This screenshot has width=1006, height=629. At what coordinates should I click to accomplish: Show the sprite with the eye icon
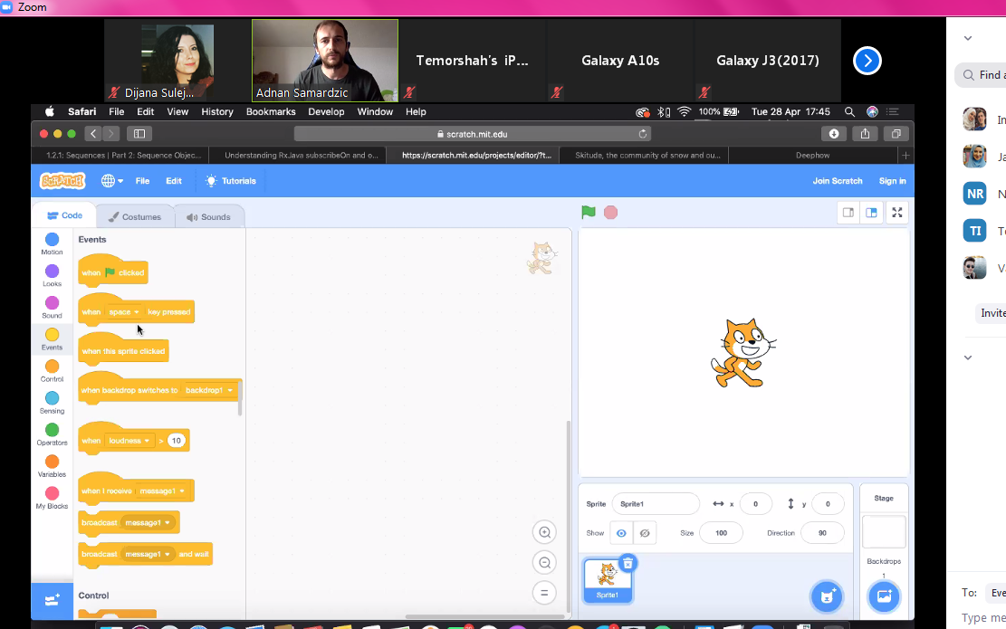[x=621, y=533]
